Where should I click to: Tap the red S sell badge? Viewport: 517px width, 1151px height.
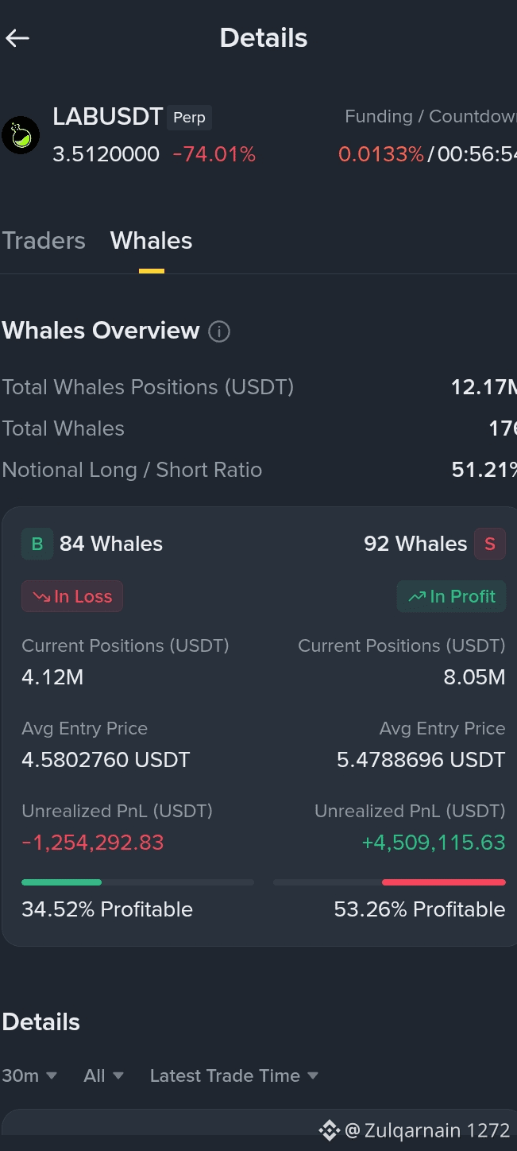point(490,544)
